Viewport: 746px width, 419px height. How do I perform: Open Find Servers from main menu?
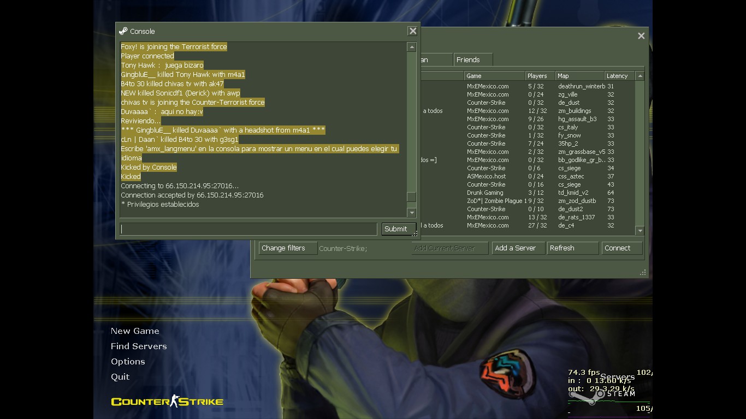(139, 346)
